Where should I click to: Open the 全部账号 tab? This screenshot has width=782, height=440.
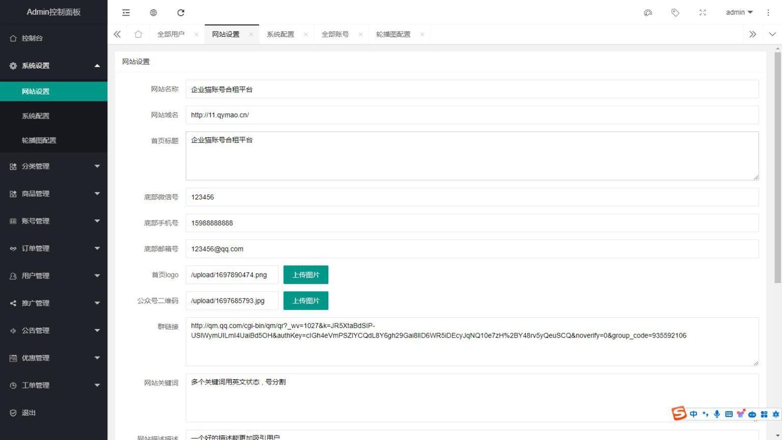click(335, 34)
